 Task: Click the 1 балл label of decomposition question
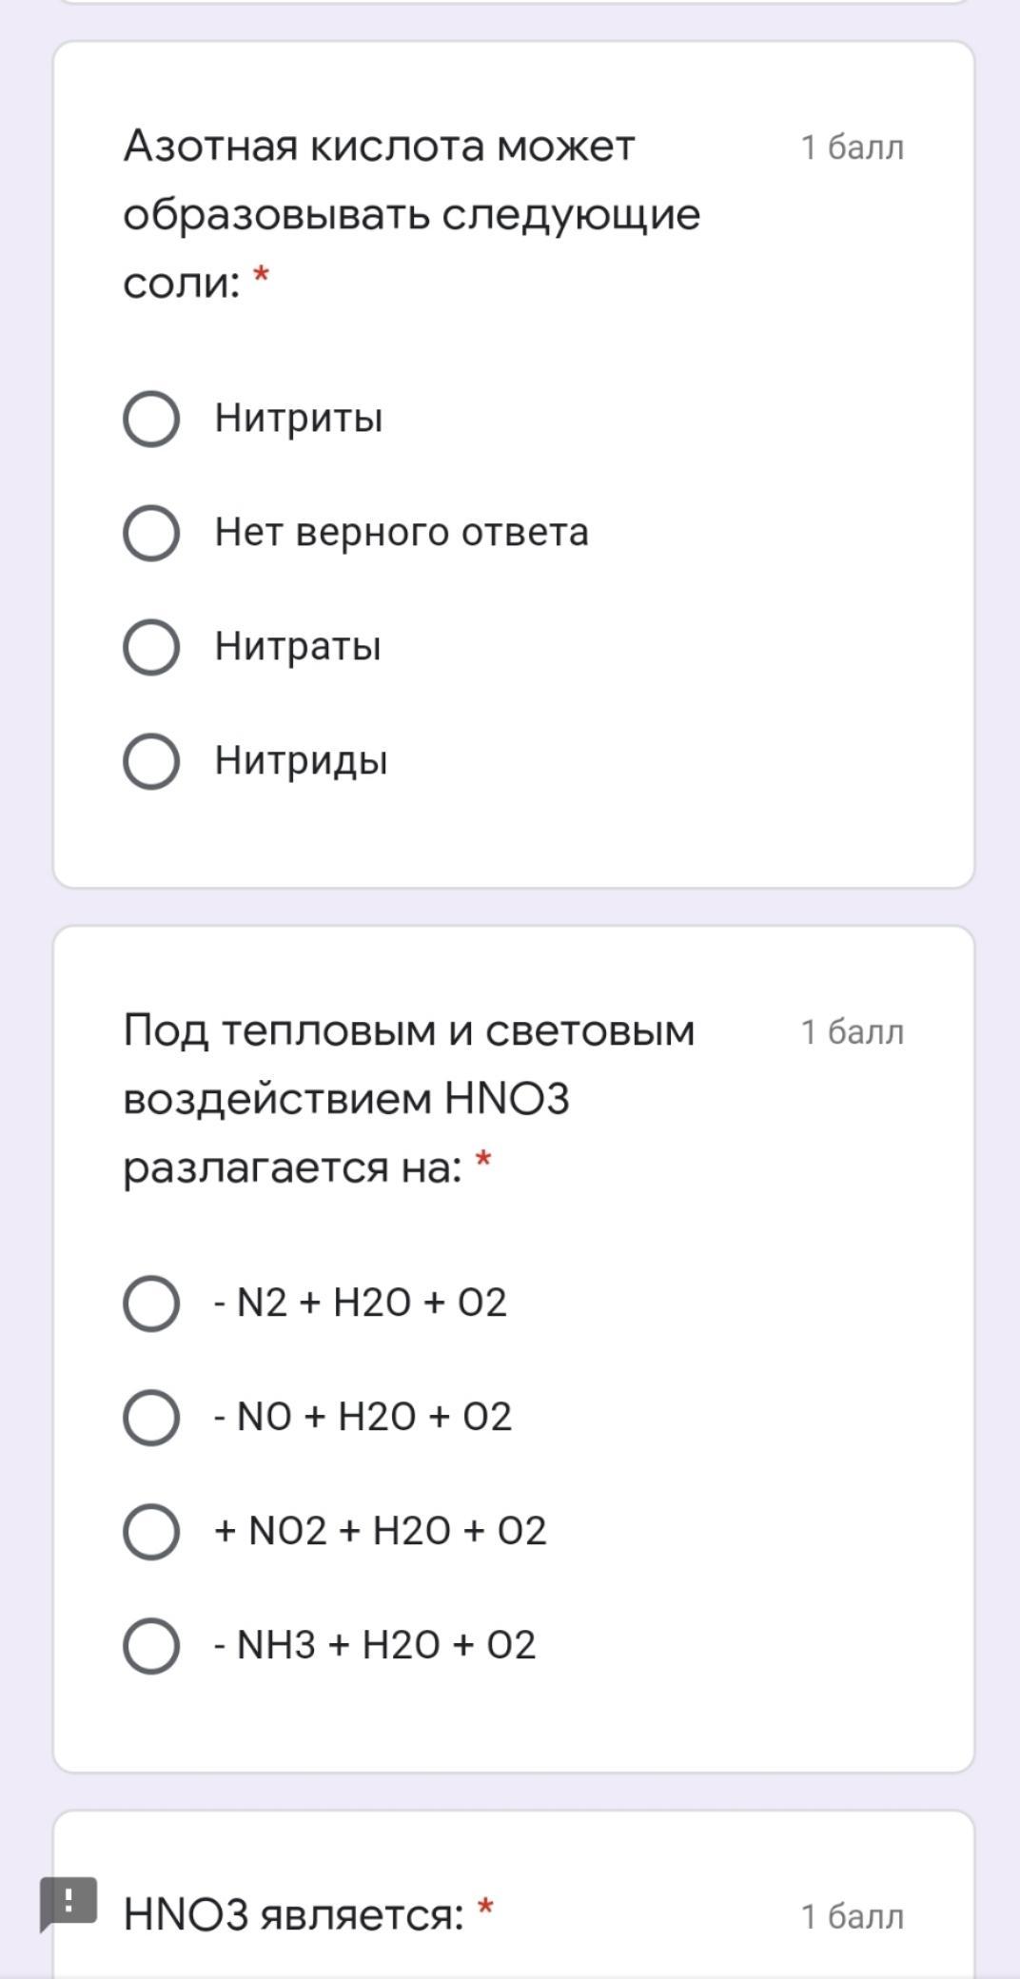(x=852, y=1032)
